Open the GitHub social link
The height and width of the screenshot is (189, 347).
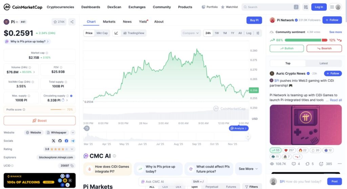(60, 141)
